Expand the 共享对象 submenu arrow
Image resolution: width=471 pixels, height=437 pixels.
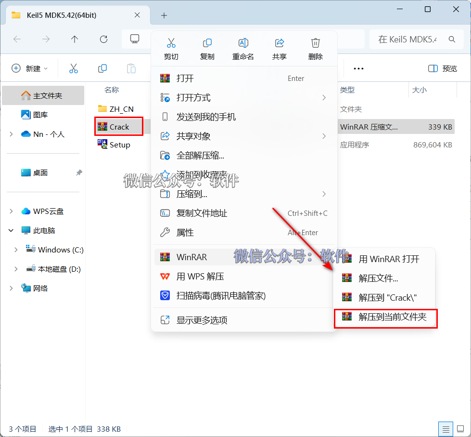click(x=324, y=136)
